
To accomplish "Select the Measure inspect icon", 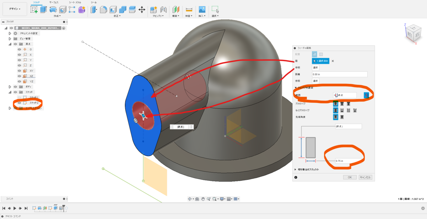I will pos(189,10).
